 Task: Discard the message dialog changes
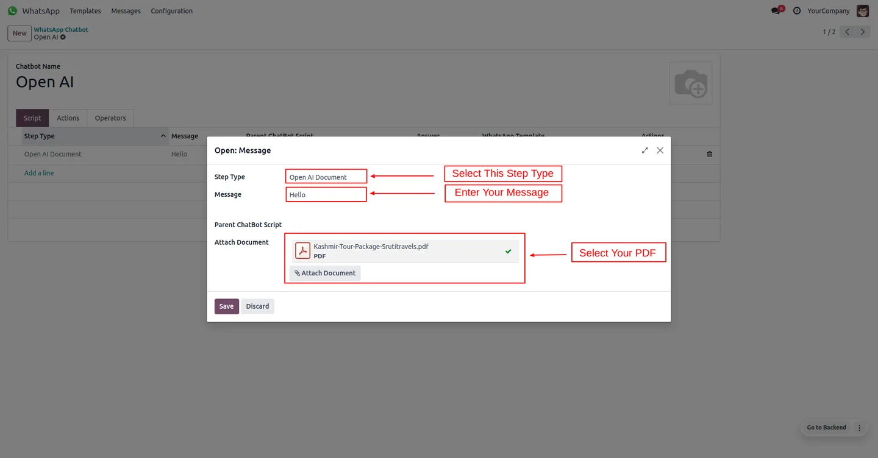click(x=257, y=306)
